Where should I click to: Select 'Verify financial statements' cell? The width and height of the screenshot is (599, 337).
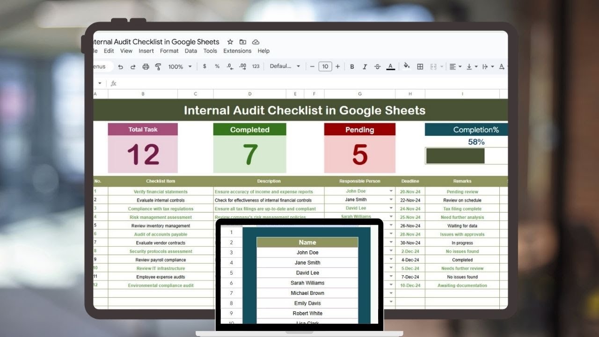pyautogui.click(x=161, y=191)
